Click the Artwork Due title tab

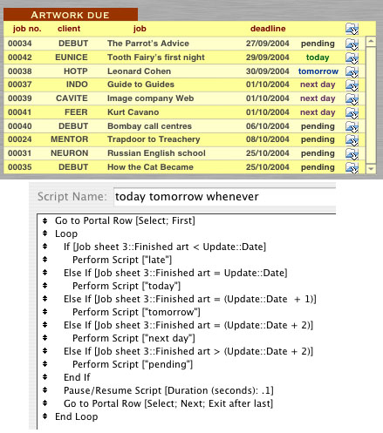pyautogui.click(x=71, y=15)
